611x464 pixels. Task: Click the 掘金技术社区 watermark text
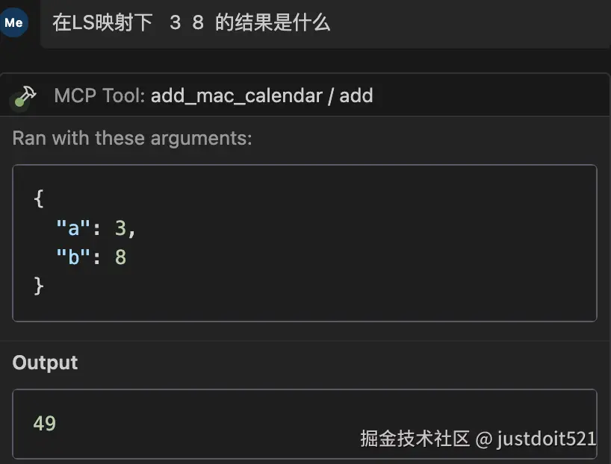point(415,439)
